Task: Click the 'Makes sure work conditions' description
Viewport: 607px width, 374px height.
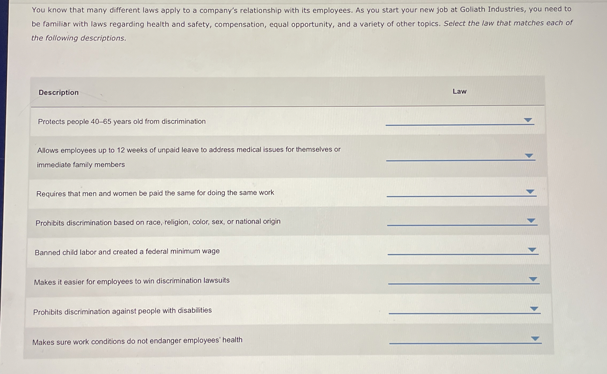Action: click(x=137, y=341)
